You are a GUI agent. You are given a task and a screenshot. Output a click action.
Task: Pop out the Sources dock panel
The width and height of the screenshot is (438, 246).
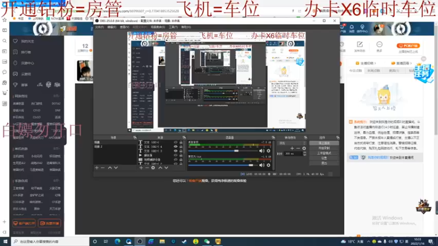(x=184, y=138)
